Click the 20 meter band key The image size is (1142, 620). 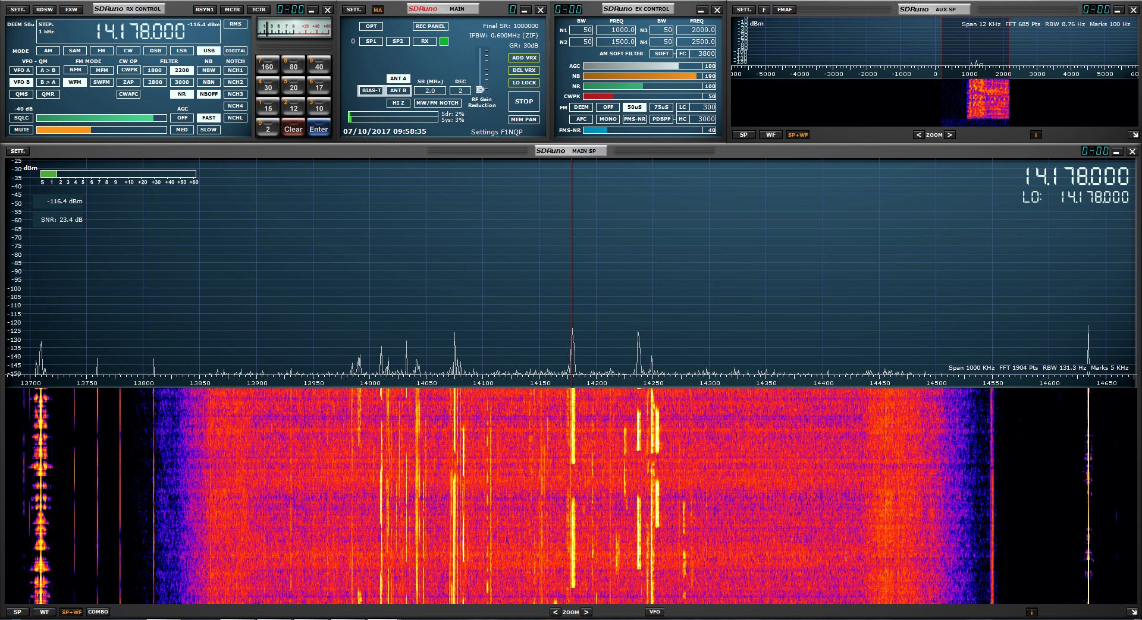coord(293,86)
